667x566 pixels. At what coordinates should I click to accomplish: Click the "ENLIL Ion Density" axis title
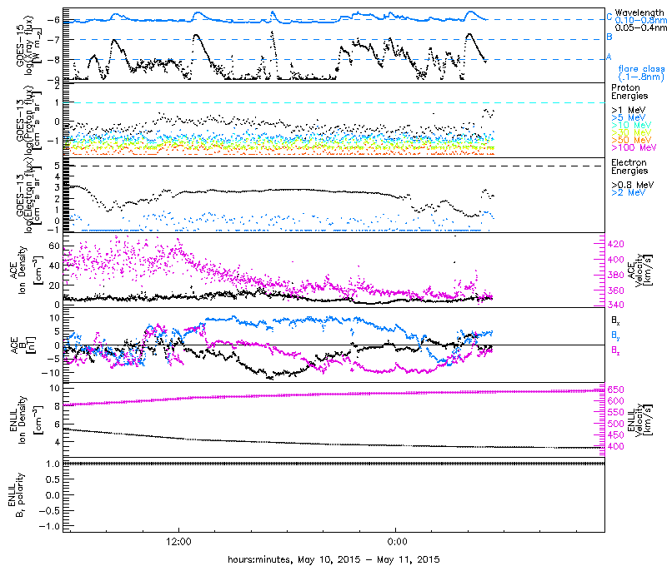(x=26, y=420)
